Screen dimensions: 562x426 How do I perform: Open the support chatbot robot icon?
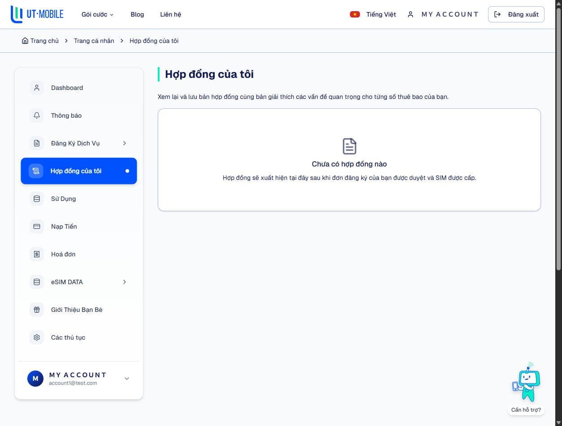(x=526, y=382)
